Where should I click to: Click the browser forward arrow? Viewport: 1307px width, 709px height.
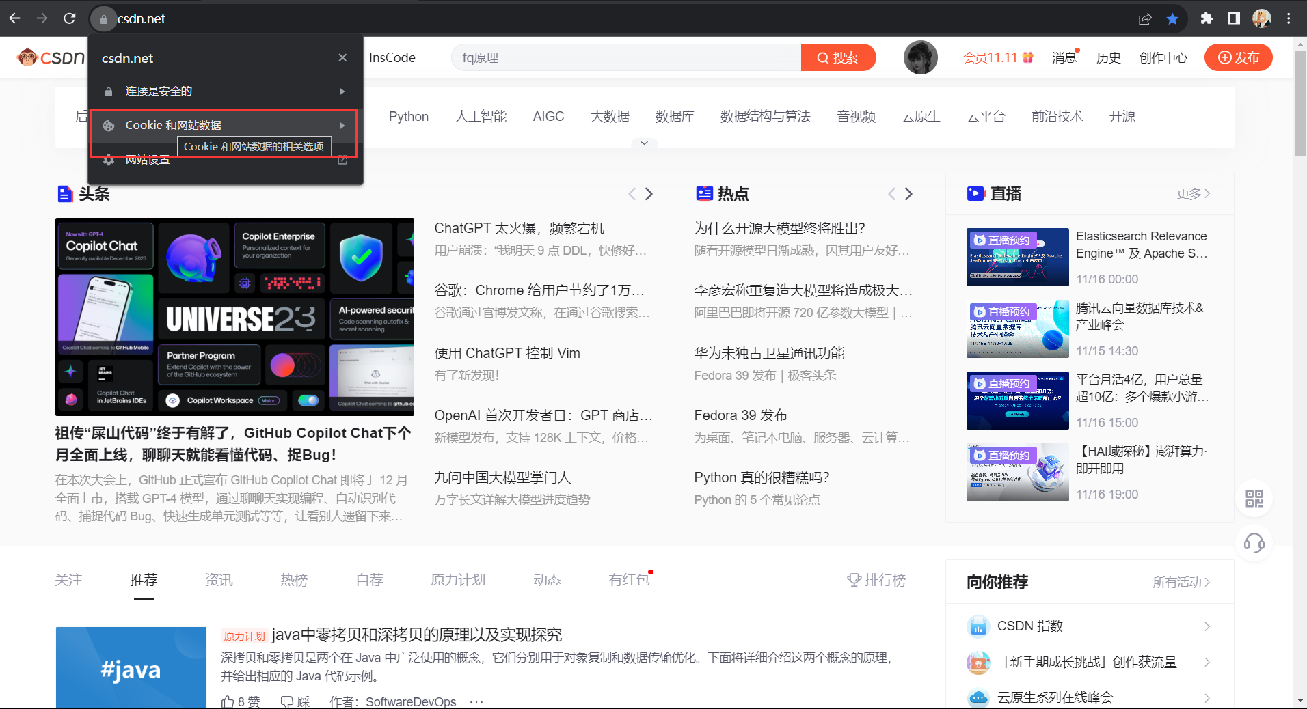pyautogui.click(x=42, y=18)
